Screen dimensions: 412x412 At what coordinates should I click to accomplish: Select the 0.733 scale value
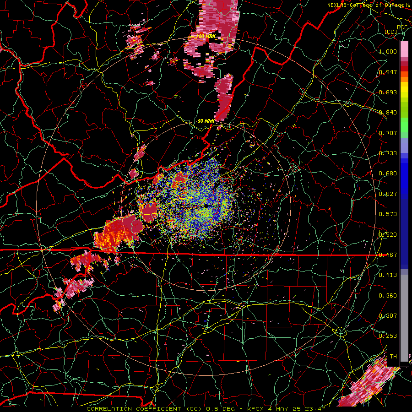[388, 153]
